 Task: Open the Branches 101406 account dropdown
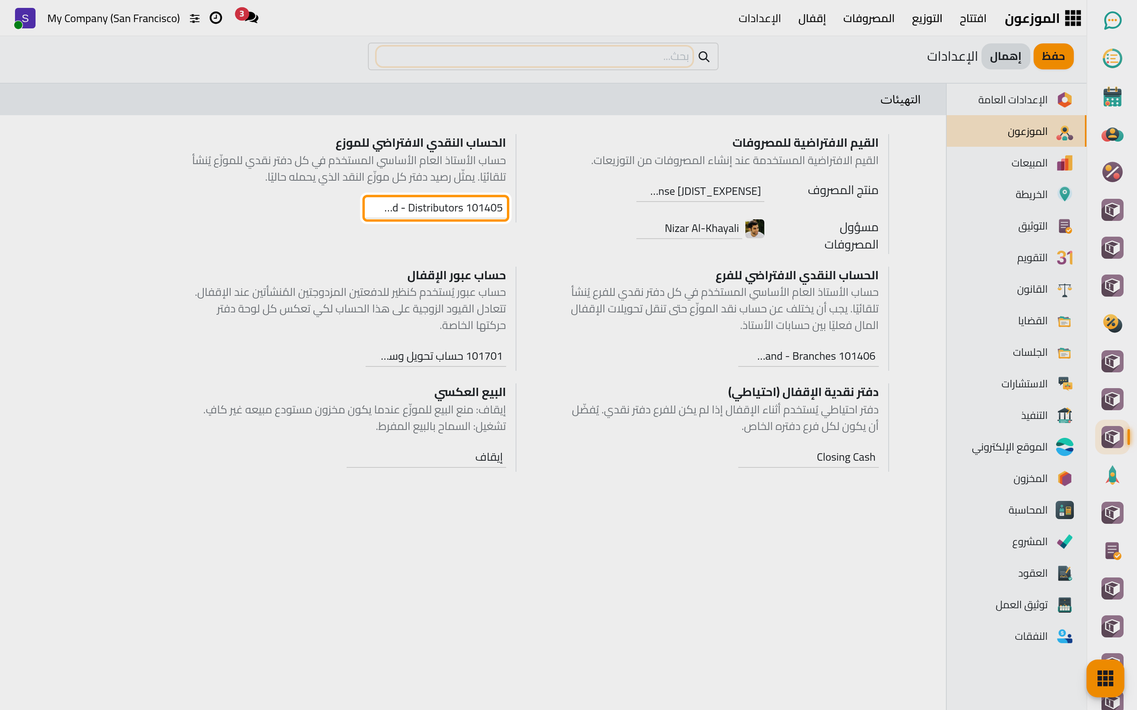808,356
